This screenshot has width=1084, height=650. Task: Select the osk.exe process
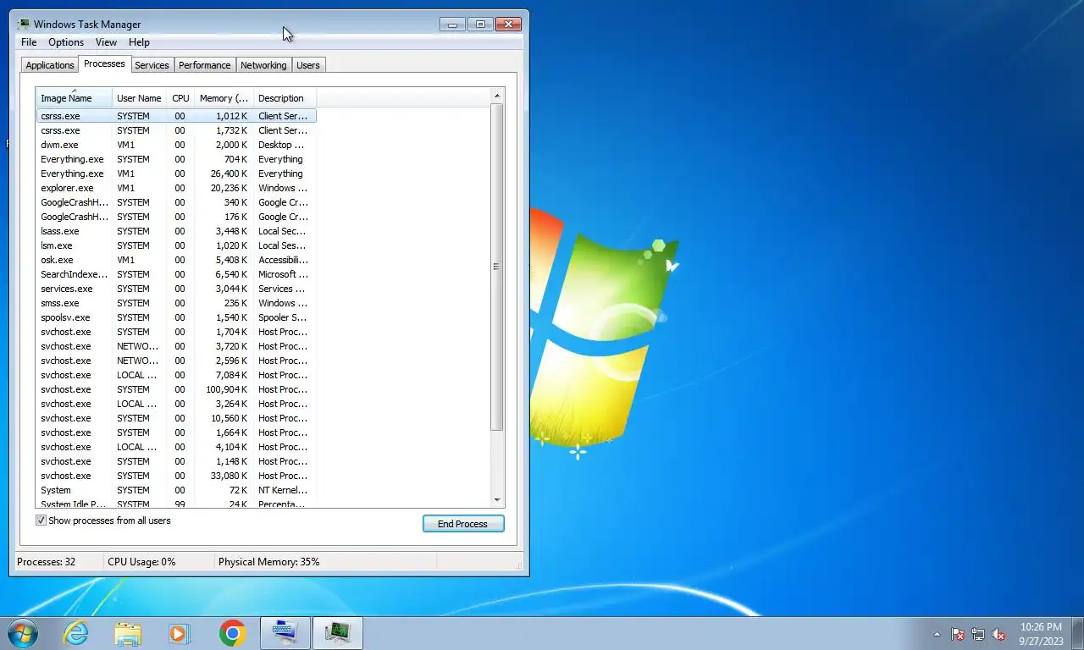point(176,260)
